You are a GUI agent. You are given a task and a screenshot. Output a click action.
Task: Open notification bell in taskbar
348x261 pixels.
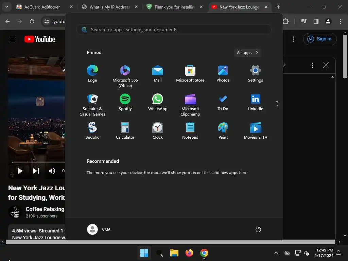tap(339, 253)
